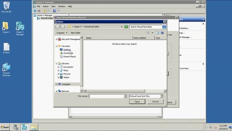Open Window menu in Hyper-V Manager

pos(62,7)
